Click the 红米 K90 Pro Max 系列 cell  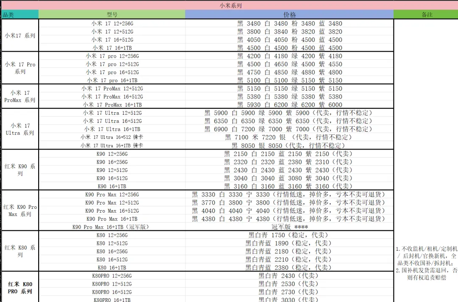pyautogui.click(x=20, y=211)
